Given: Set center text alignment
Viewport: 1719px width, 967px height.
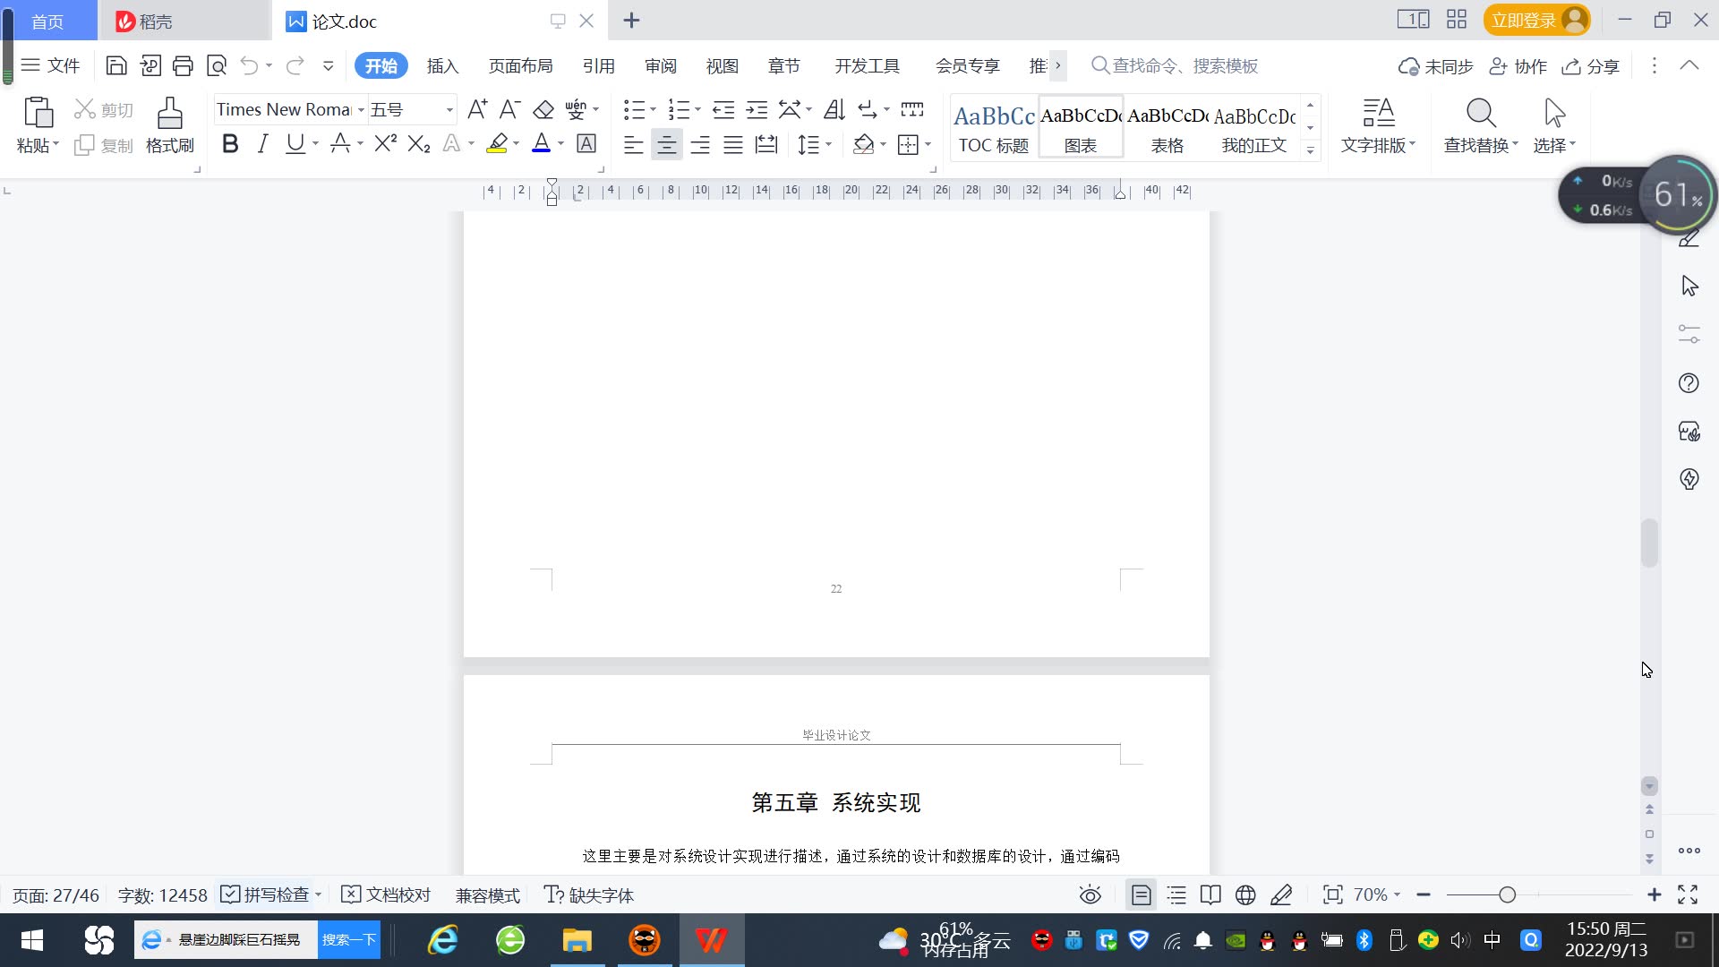Looking at the screenshot, I should point(666,144).
